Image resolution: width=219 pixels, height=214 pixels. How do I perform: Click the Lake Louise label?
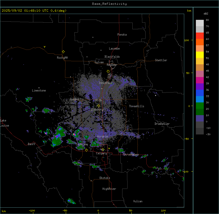5,123
